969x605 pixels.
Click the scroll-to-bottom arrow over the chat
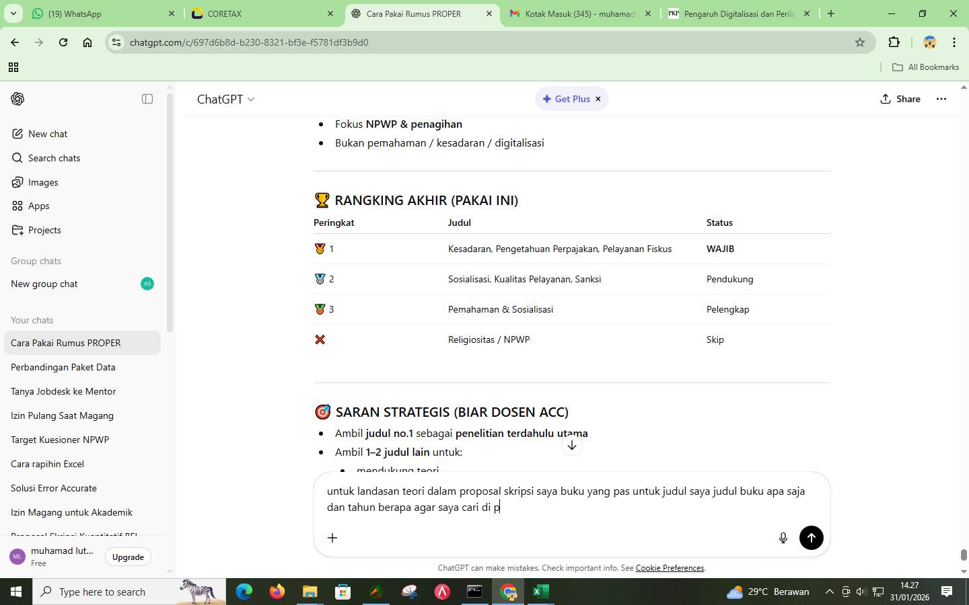click(572, 445)
